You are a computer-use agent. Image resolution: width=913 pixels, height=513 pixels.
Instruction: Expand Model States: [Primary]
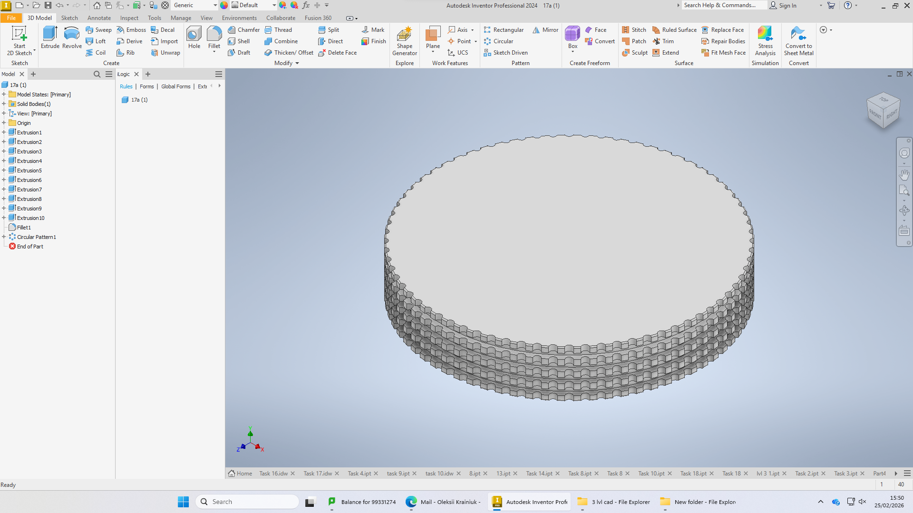click(4, 94)
